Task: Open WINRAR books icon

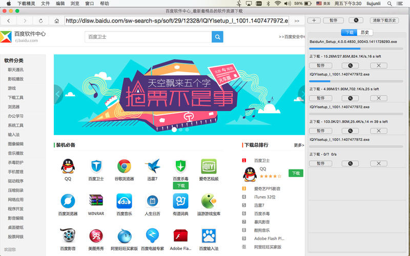Action: [x=96, y=200]
